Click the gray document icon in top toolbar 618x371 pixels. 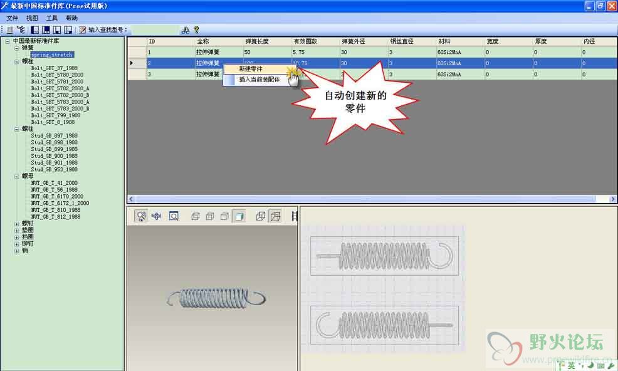pyautogui.click(x=10, y=30)
